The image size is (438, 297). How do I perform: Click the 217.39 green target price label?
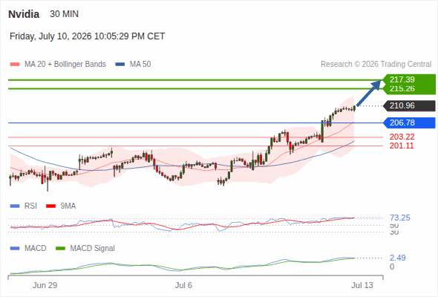click(402, 79)
